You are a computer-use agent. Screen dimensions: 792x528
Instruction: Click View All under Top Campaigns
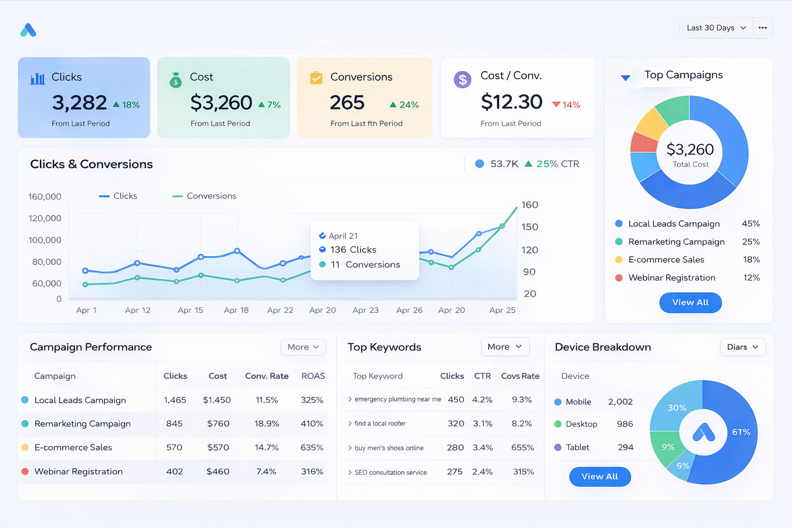[690, 303]
